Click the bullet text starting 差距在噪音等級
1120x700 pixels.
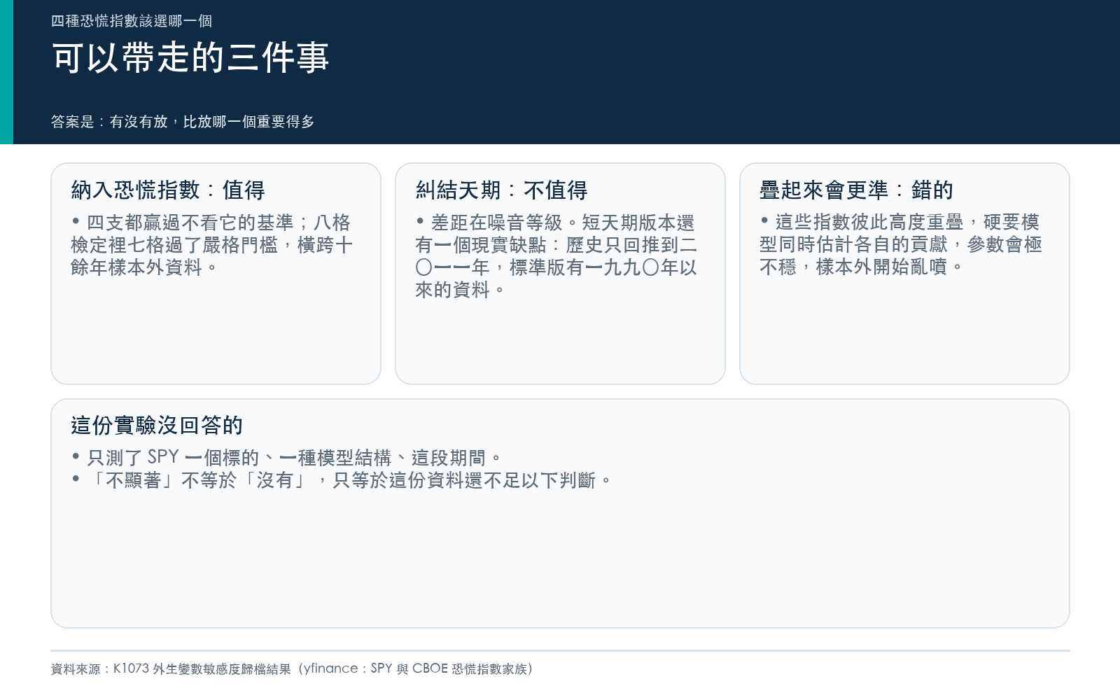coord(556,256)
